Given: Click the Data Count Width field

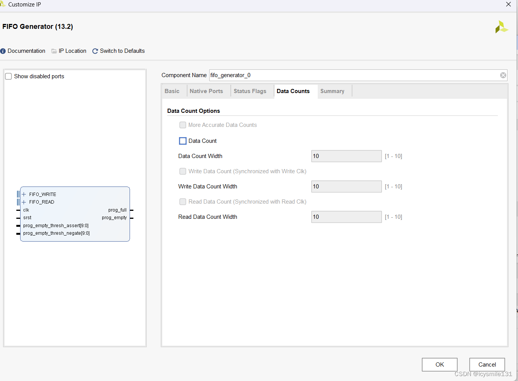Looking at the screenshot, I should (346, 156).
